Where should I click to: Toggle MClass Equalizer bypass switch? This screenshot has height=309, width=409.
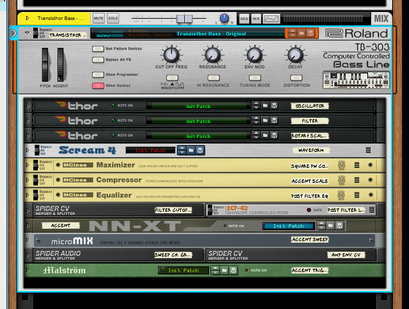[x=36, y=195]
